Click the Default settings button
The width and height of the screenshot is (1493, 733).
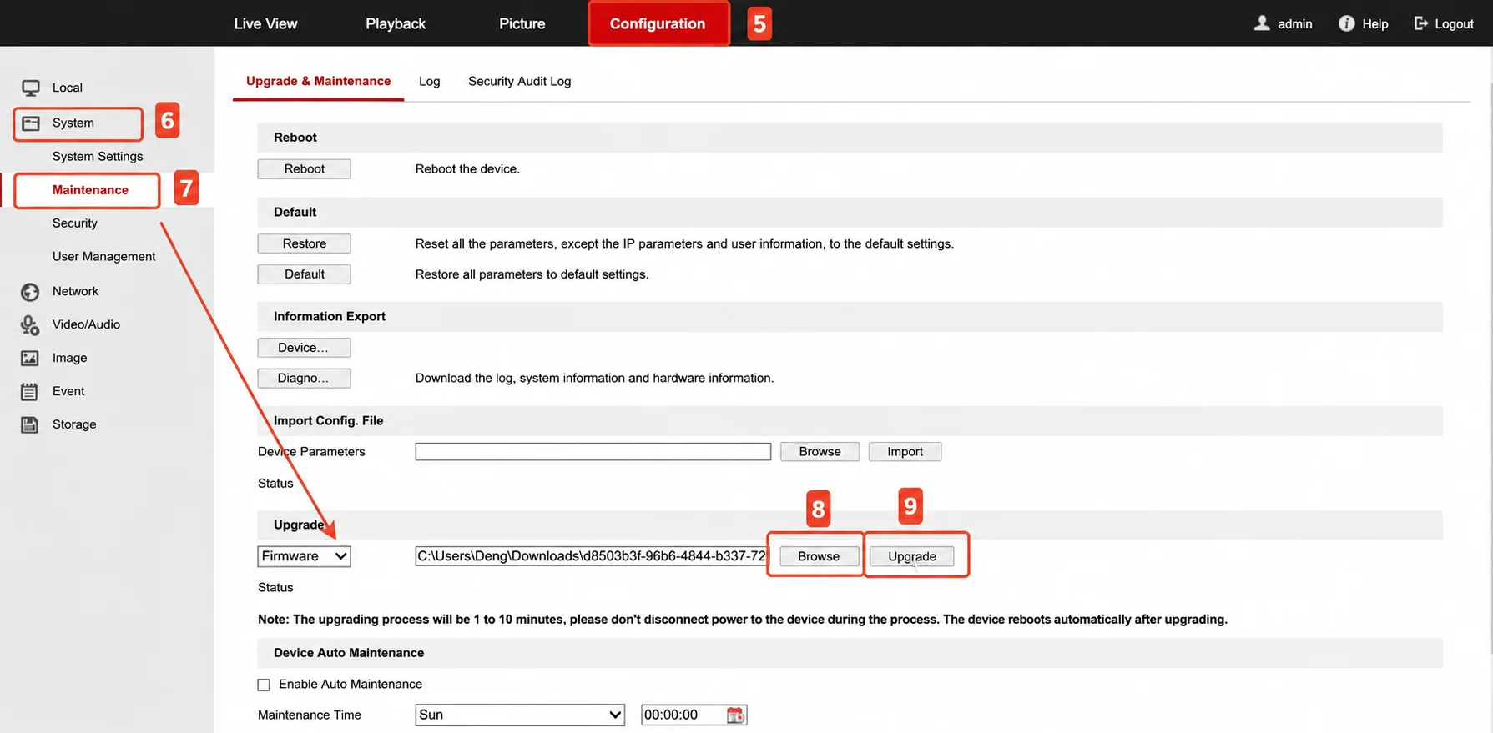point(304,274)
